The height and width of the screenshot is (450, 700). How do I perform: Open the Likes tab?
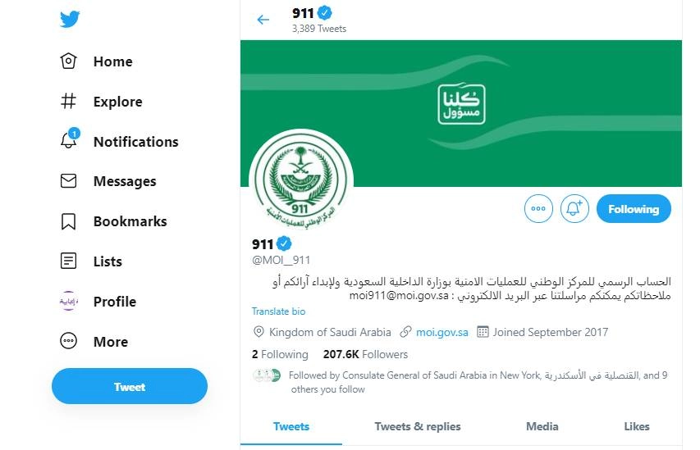pos(636,426)
